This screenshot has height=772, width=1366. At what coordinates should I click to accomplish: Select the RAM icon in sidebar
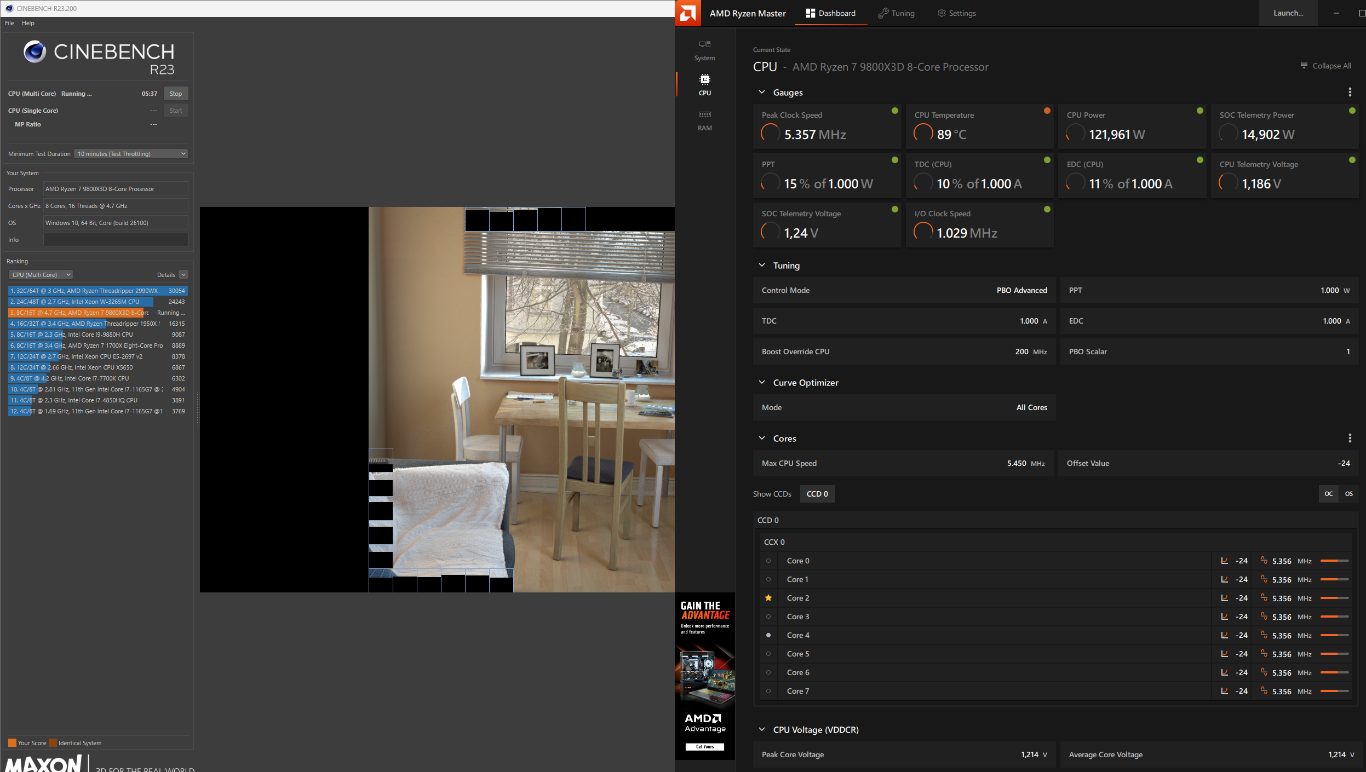(x=704, y=115)
